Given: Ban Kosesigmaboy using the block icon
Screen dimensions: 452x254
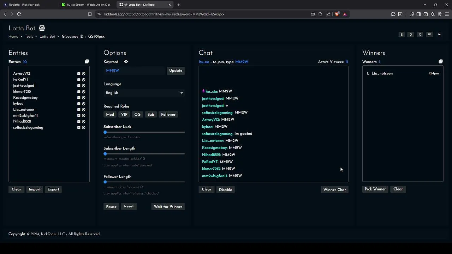Looking at the screenshot, I should click(x=84, y=98).
